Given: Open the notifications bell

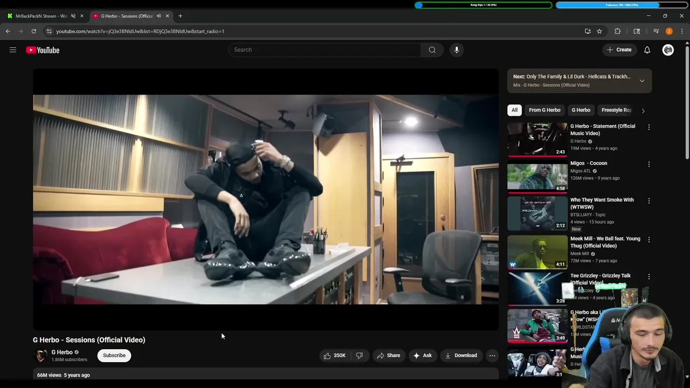Looking at the screenshot, I should 647,50.
